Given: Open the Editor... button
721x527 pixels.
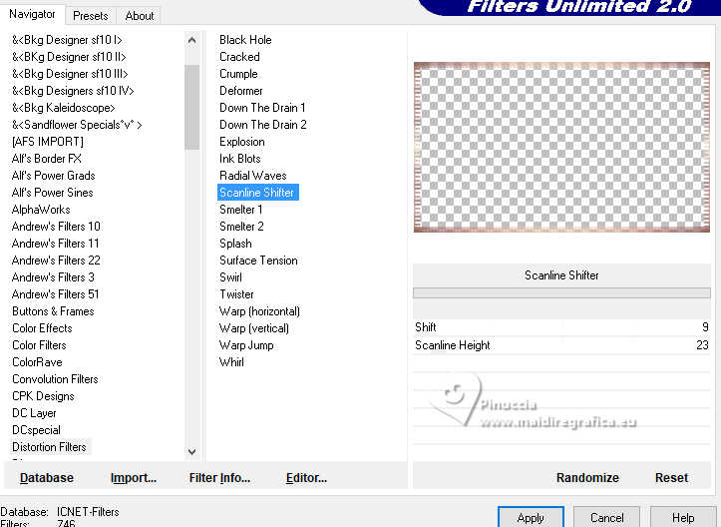Looking at the screenshot, I should [x=306, y=478].
